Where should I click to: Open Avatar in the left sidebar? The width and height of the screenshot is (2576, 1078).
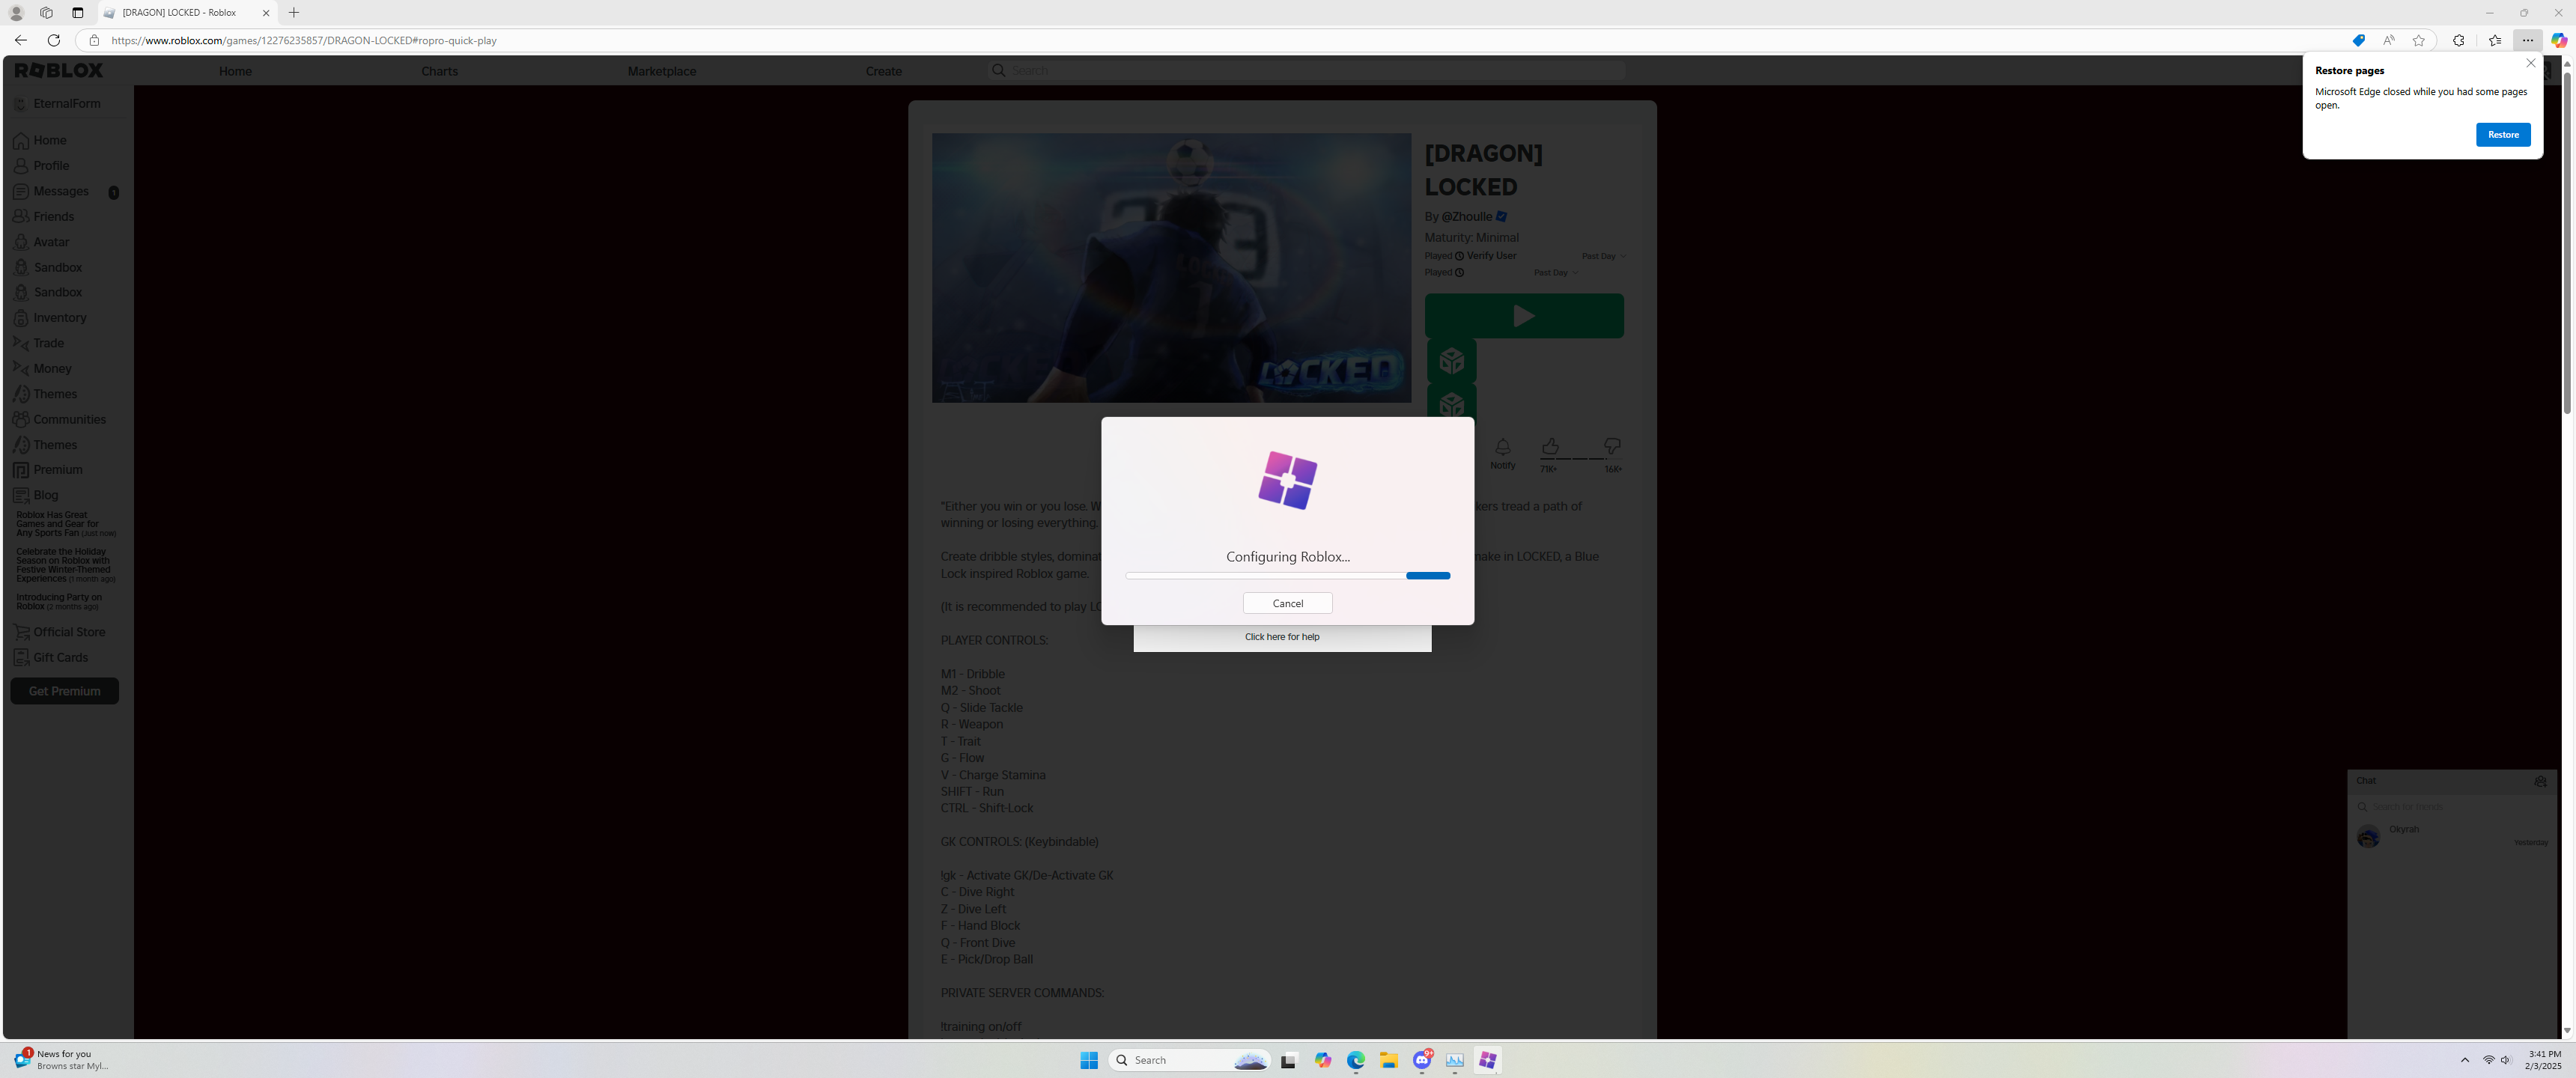(41, 242)
